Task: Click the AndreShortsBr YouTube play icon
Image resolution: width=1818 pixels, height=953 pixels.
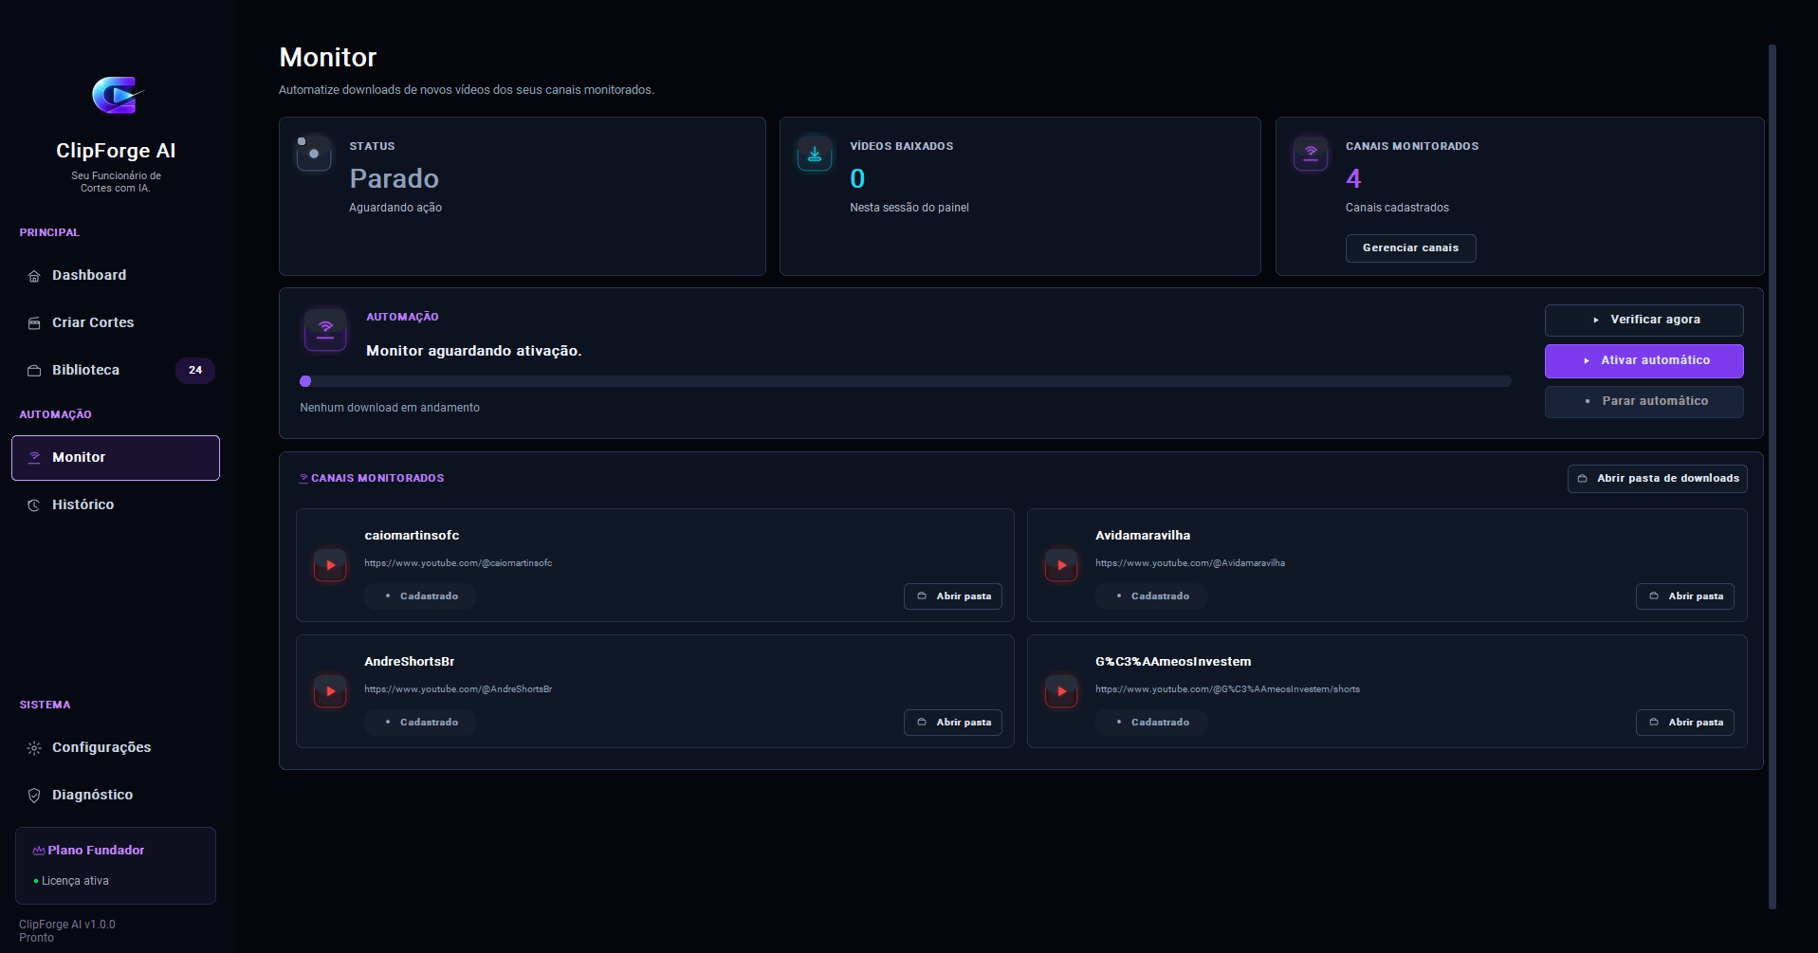Action: click(330, 691)
